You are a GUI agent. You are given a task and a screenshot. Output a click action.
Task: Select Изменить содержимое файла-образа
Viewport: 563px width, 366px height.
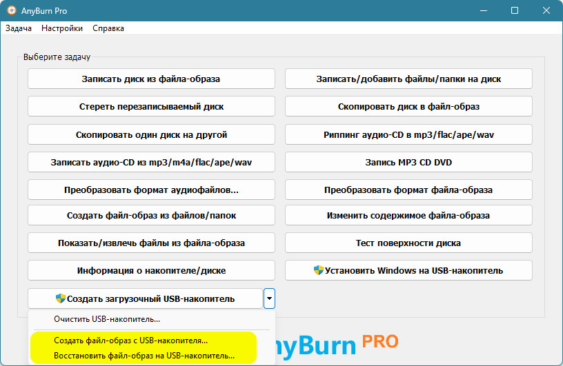click(x=408, y=215)
